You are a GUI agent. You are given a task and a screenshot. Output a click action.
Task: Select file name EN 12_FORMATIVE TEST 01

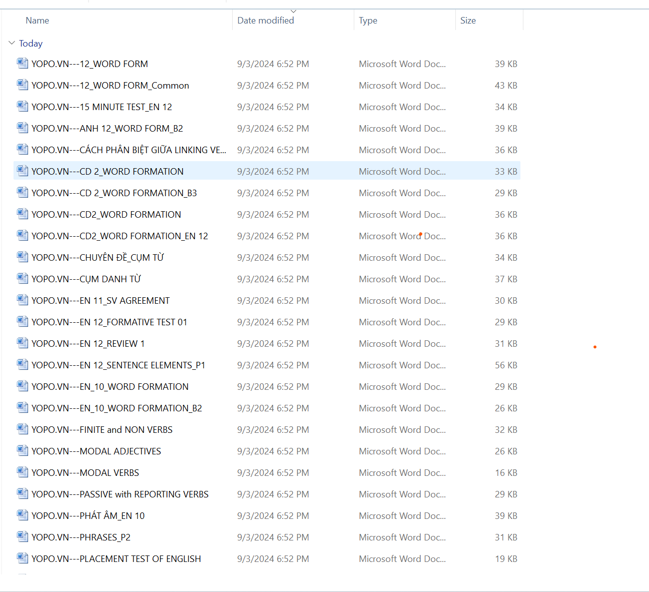[x=109, y=322]
